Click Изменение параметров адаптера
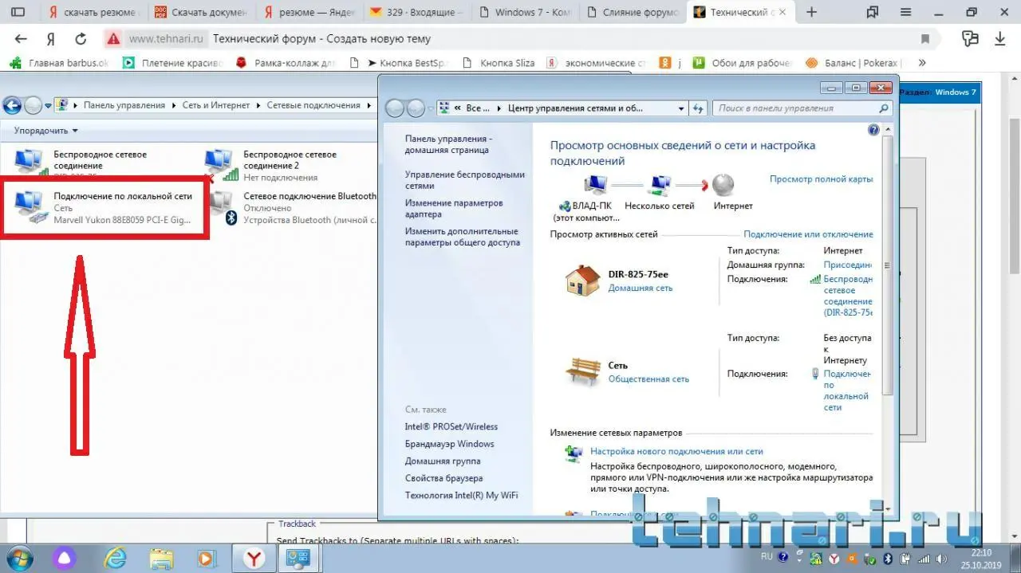1021x573 pixels. tap(454, 209)
